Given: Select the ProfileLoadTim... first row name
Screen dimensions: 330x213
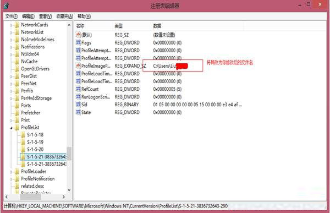Looking at the screenshot, I should pyautogui.click(x=97, y=74).
